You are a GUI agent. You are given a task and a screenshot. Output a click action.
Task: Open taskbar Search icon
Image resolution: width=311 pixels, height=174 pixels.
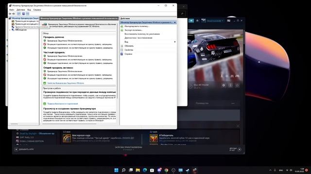[x=123, y=170]
